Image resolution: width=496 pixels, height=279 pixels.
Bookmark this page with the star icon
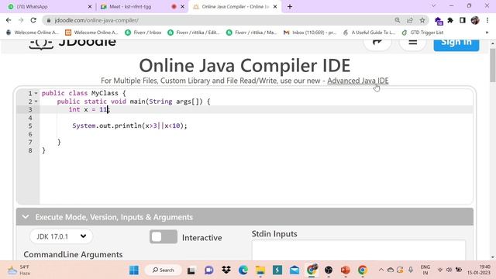tap(422, 20)
